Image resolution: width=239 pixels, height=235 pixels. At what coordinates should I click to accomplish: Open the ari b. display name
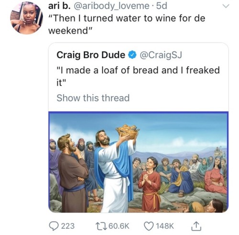click(59, 6)
